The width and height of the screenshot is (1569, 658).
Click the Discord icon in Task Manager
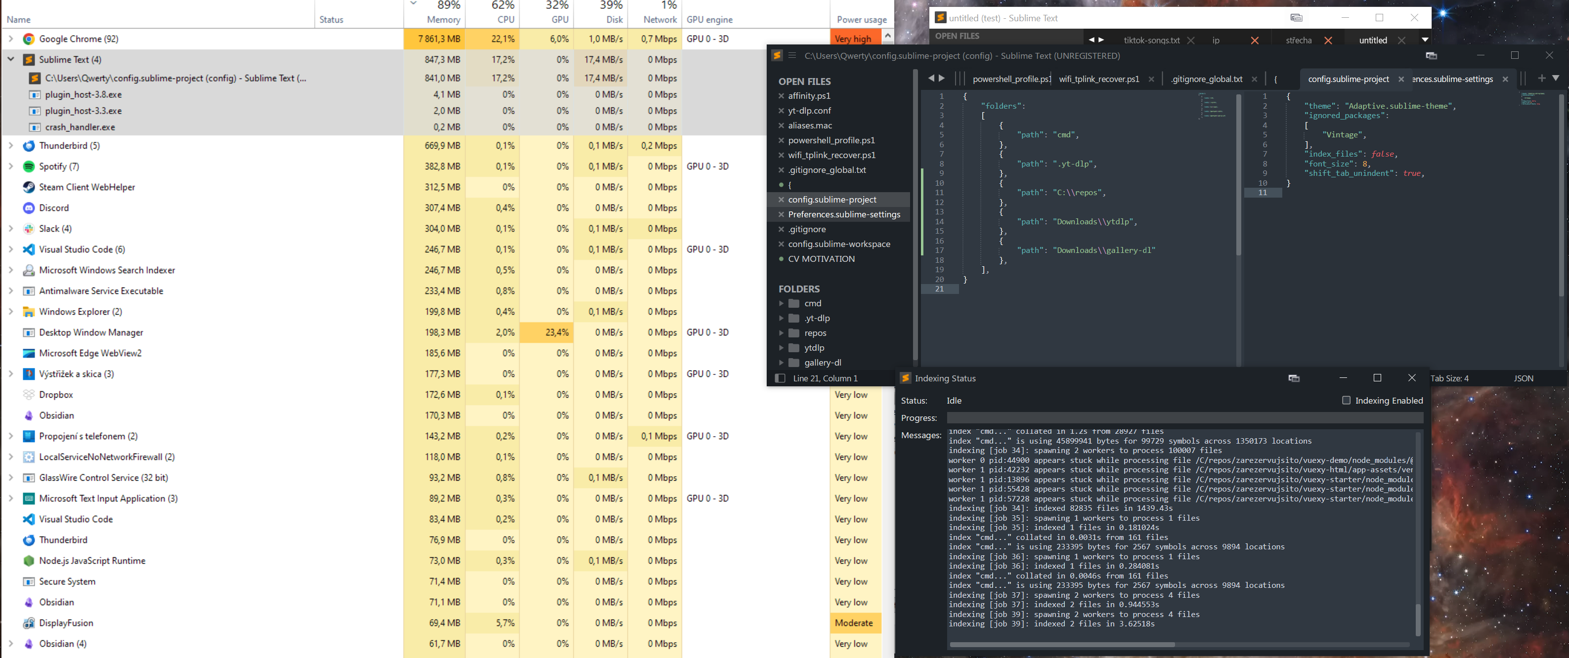[29, 207]
